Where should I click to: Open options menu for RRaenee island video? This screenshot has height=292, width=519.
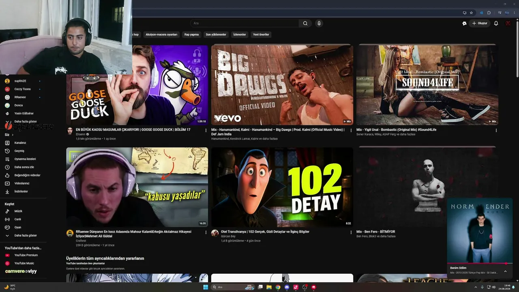point(206,232)
